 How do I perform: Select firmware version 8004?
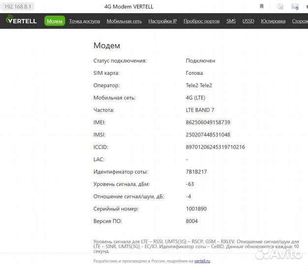[192, 221]
